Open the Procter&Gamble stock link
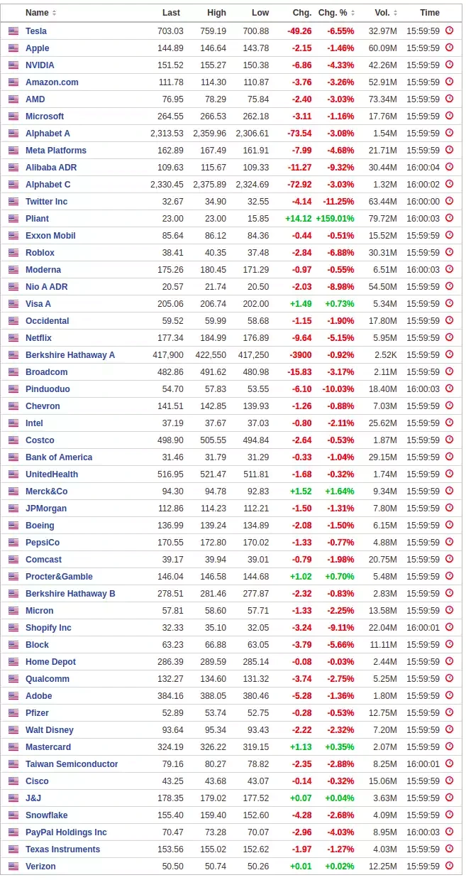 click(x=59, y=577)
